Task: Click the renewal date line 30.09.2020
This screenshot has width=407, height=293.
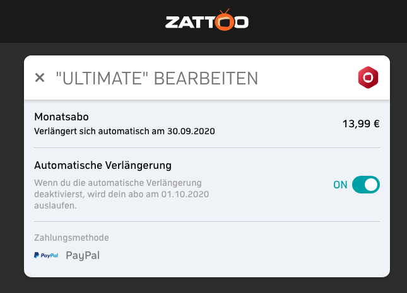Action: point(124,131)
